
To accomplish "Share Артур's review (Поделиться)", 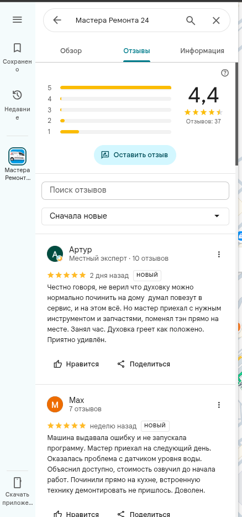I will pyautogui.click(x=144, y=364).
